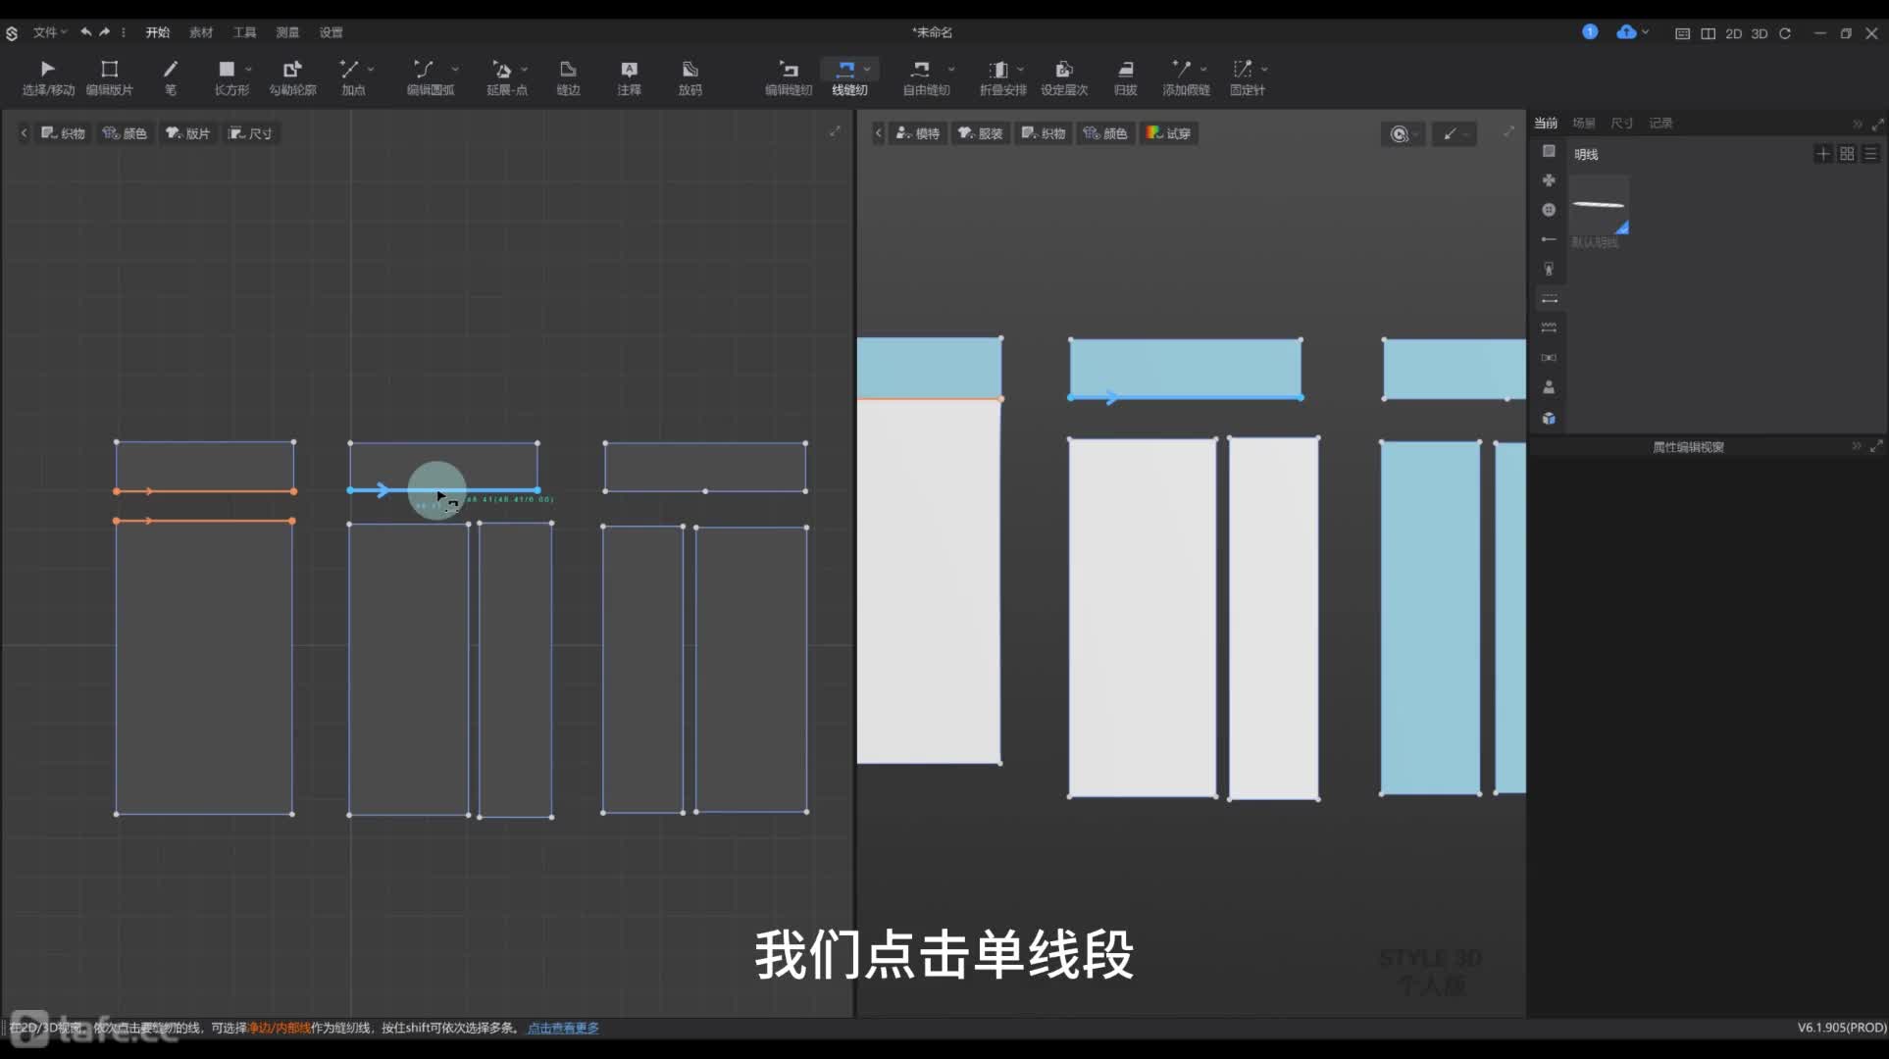The height and width of the screenshot is (1059, 1889).
Task: Expand the 加点 tool dropdown arrow
Action: 371,69
